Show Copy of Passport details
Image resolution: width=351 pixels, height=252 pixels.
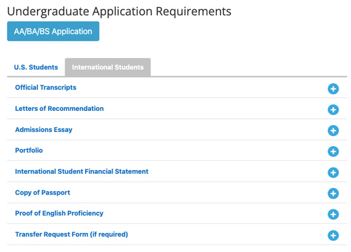pos(42,192)
